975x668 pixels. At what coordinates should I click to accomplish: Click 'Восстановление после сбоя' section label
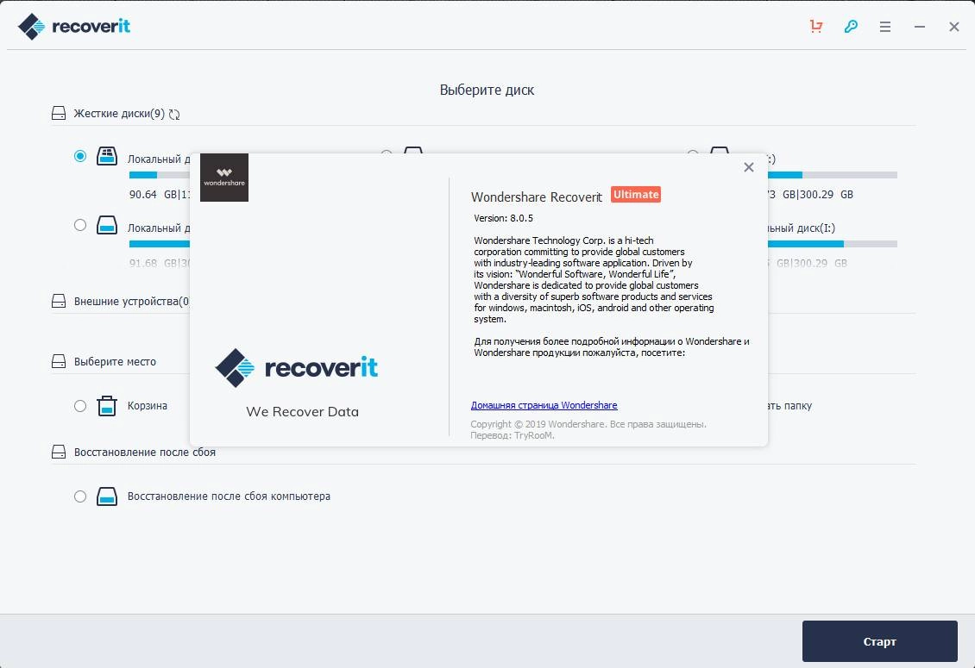click(x=145, y=453)
